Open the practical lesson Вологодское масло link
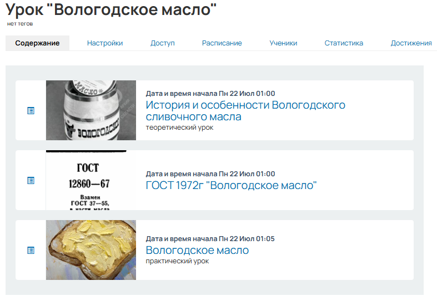437x301 pixels. point(197,250)
